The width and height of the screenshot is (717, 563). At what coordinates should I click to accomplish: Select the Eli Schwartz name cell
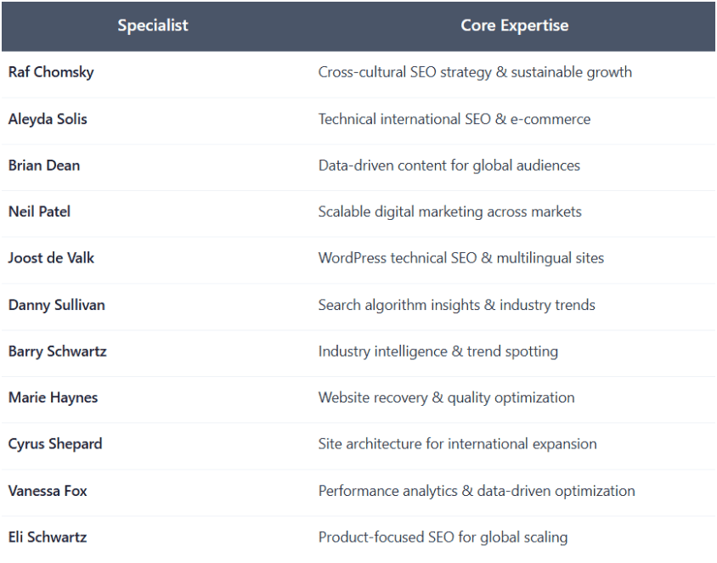click(x=48, y=537)
